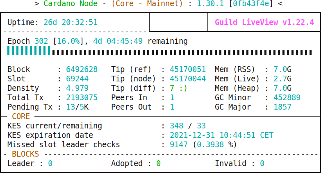Click the BLOCKS section heading
321x173 pixels.
25,154
